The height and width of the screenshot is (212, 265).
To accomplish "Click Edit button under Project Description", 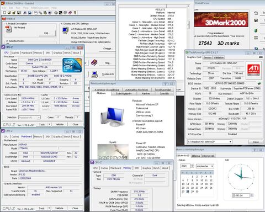I will click(x=47, y=33).
